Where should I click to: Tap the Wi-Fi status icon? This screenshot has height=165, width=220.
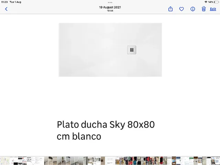(x=206, y=2)
